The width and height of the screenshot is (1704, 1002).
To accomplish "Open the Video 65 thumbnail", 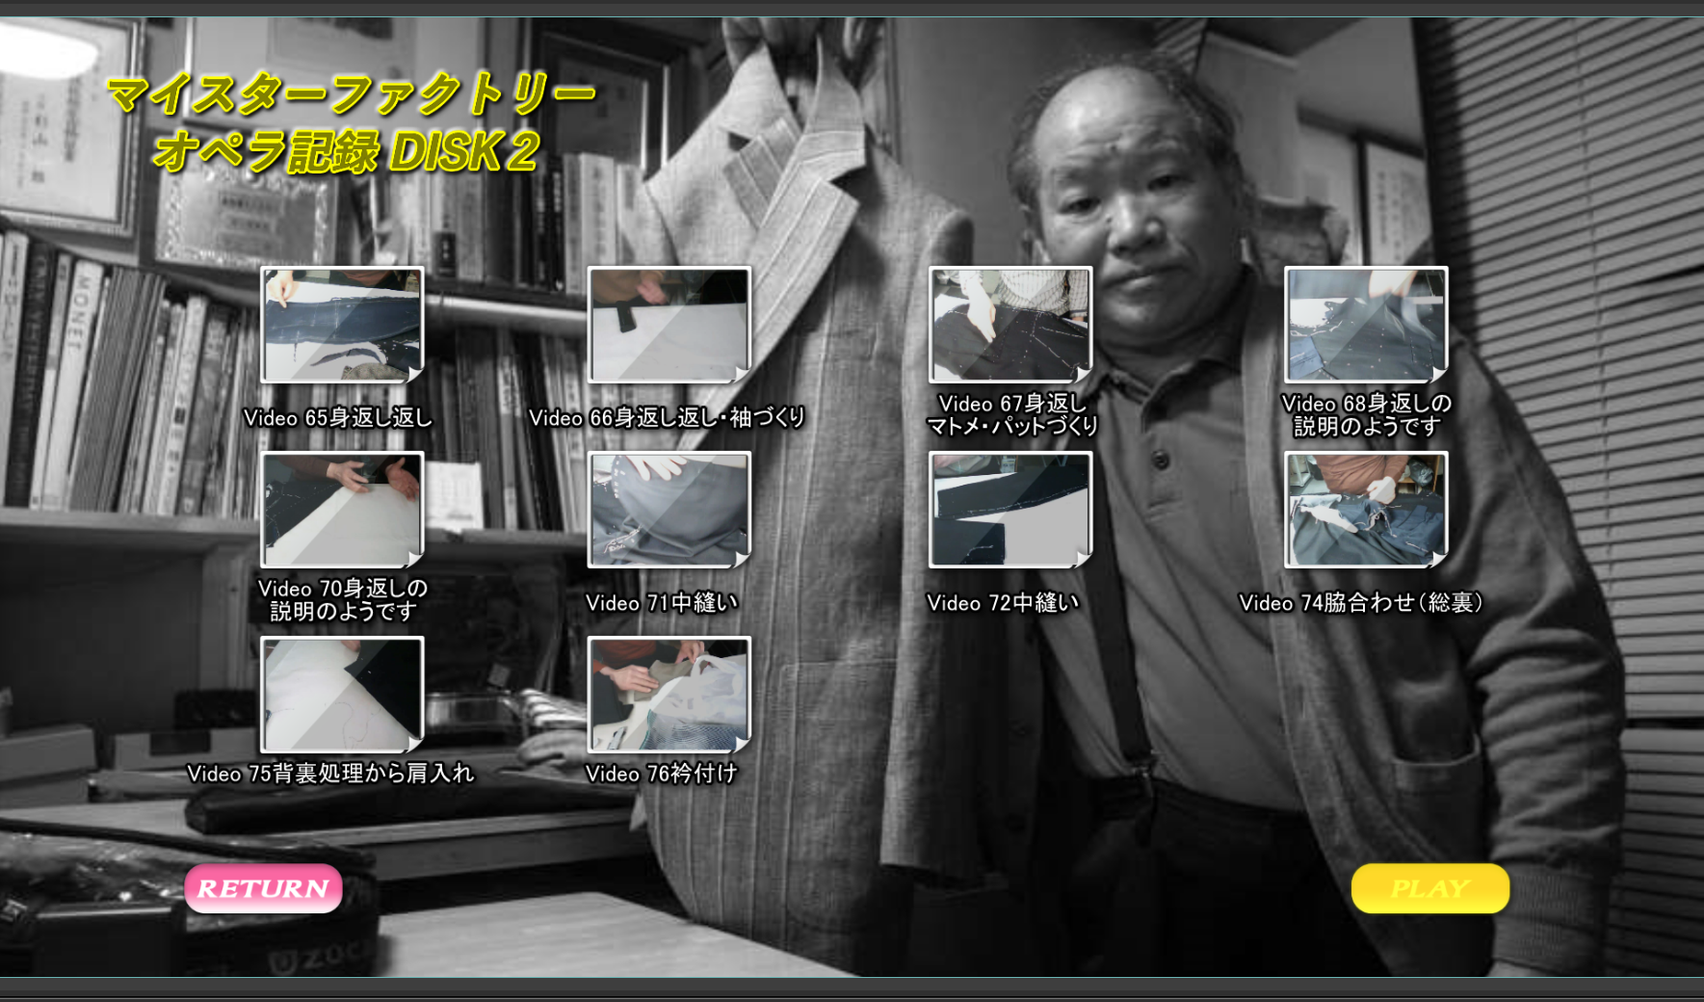I will pos(342,326).
